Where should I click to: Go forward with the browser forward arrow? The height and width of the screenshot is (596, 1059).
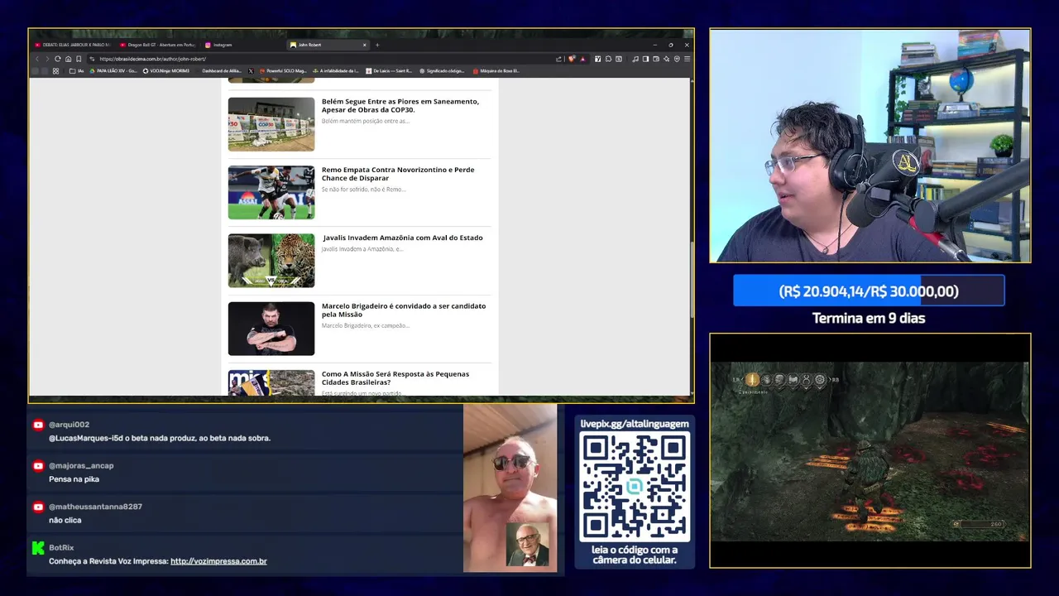point(47,59)
